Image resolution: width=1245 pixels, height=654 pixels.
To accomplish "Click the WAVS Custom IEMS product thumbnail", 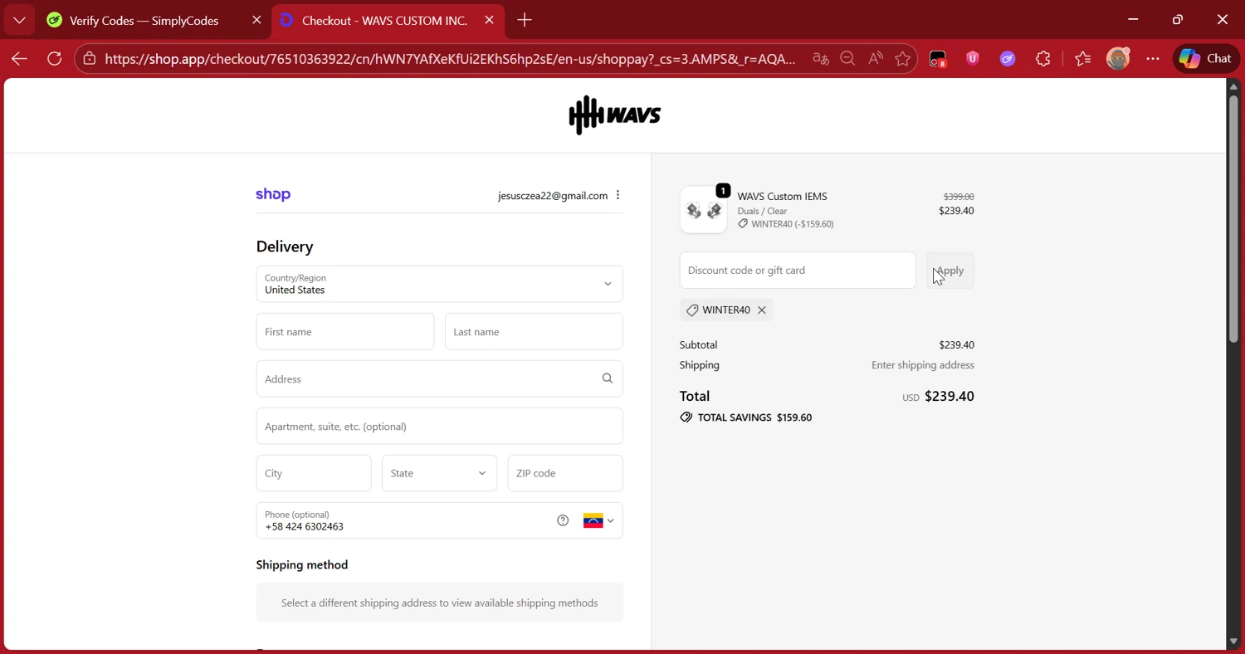I will click(704, 210).
